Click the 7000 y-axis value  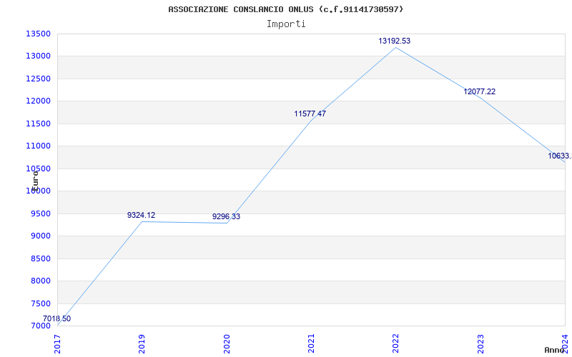pyautogui.click(x=40, y=326)
